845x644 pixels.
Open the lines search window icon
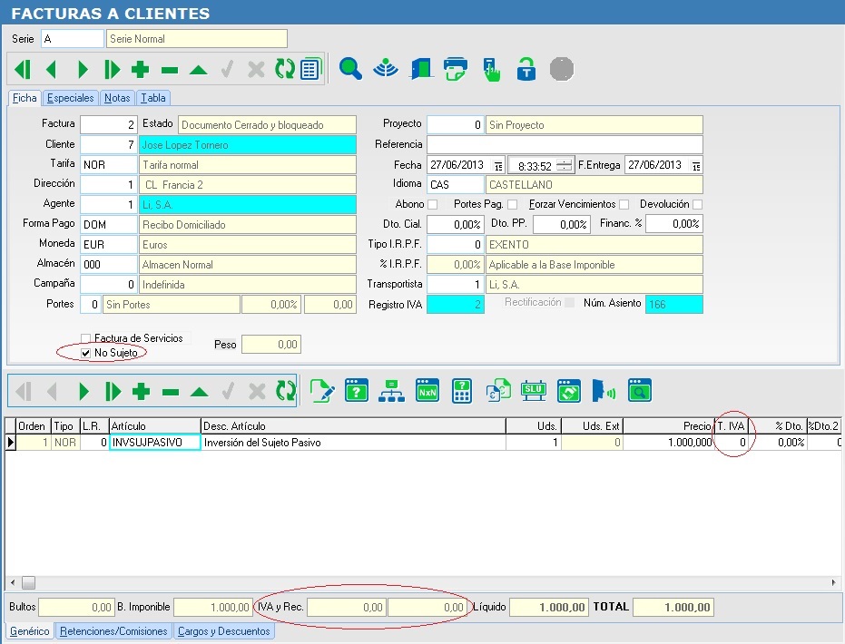pyautogui.click(x=640, y=391)
